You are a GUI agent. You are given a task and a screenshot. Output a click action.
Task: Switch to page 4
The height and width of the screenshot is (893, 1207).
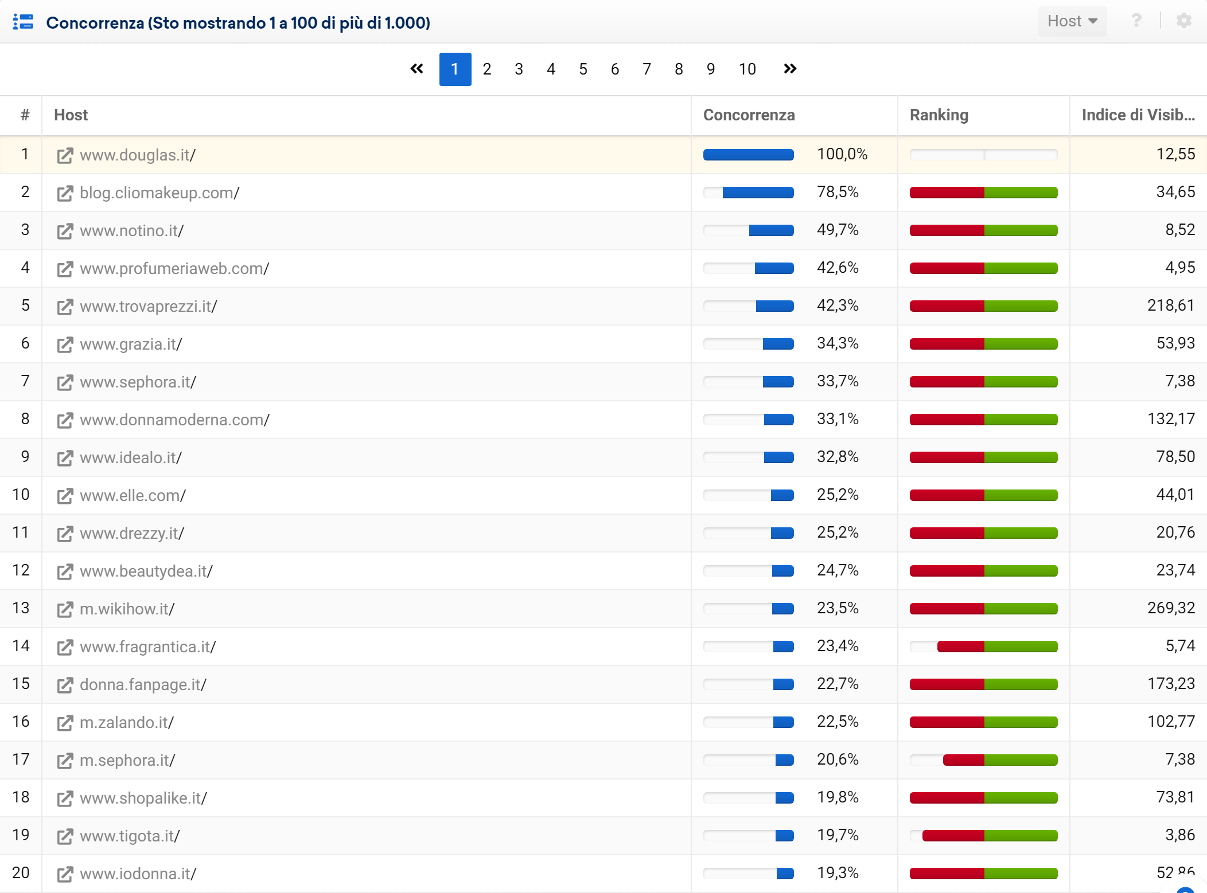coord(551,69)
